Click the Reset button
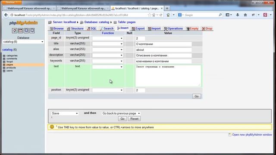276x155 pixels. click(x=134, y=119)
